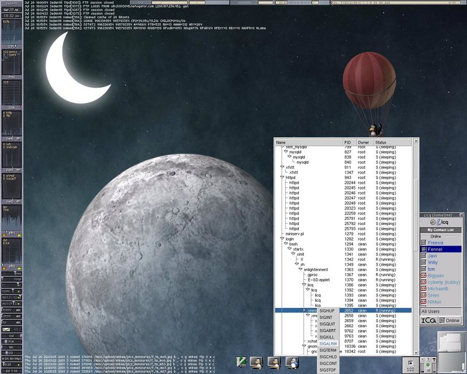The image size is (467, 374).
Task: Collapse the licq PID 1386 node
Action: [304, 285]
